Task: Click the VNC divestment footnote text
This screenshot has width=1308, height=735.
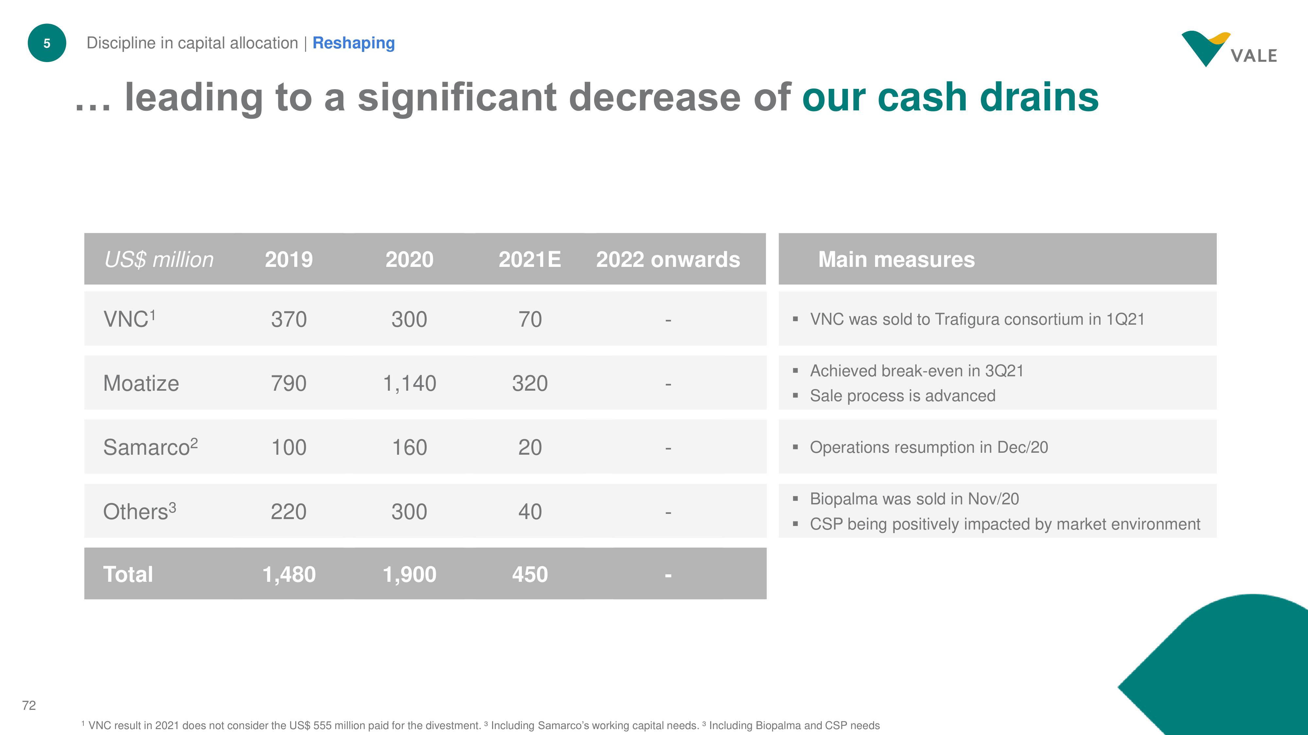Action: (281, 725)
